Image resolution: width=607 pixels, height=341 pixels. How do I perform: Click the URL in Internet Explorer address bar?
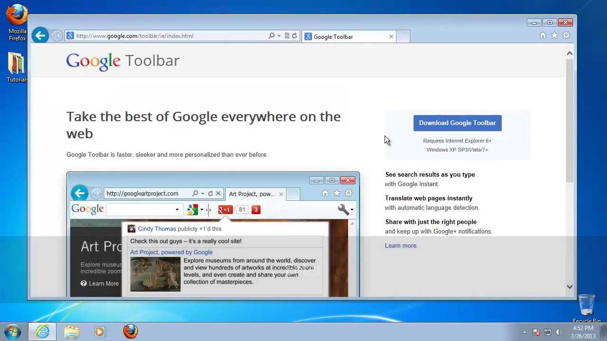(135, 36)
